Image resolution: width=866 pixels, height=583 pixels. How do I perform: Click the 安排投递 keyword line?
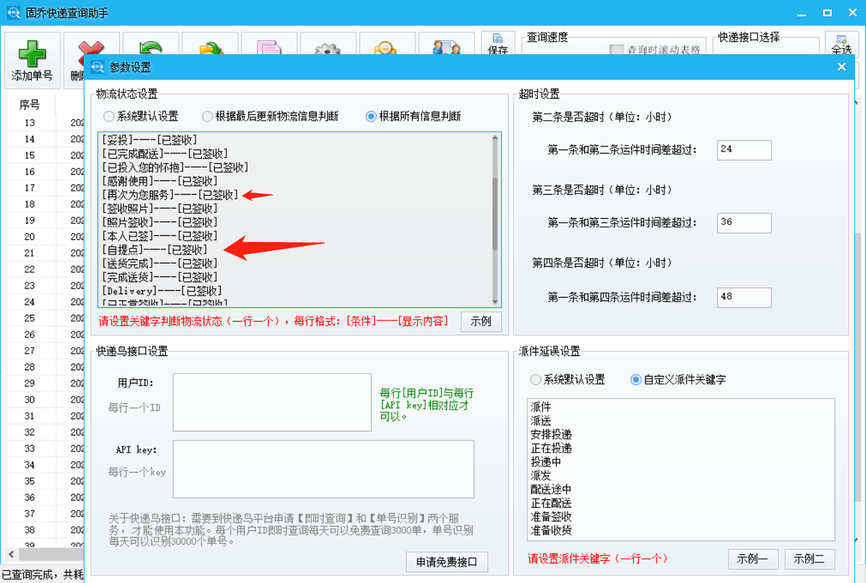click(551, 435)
